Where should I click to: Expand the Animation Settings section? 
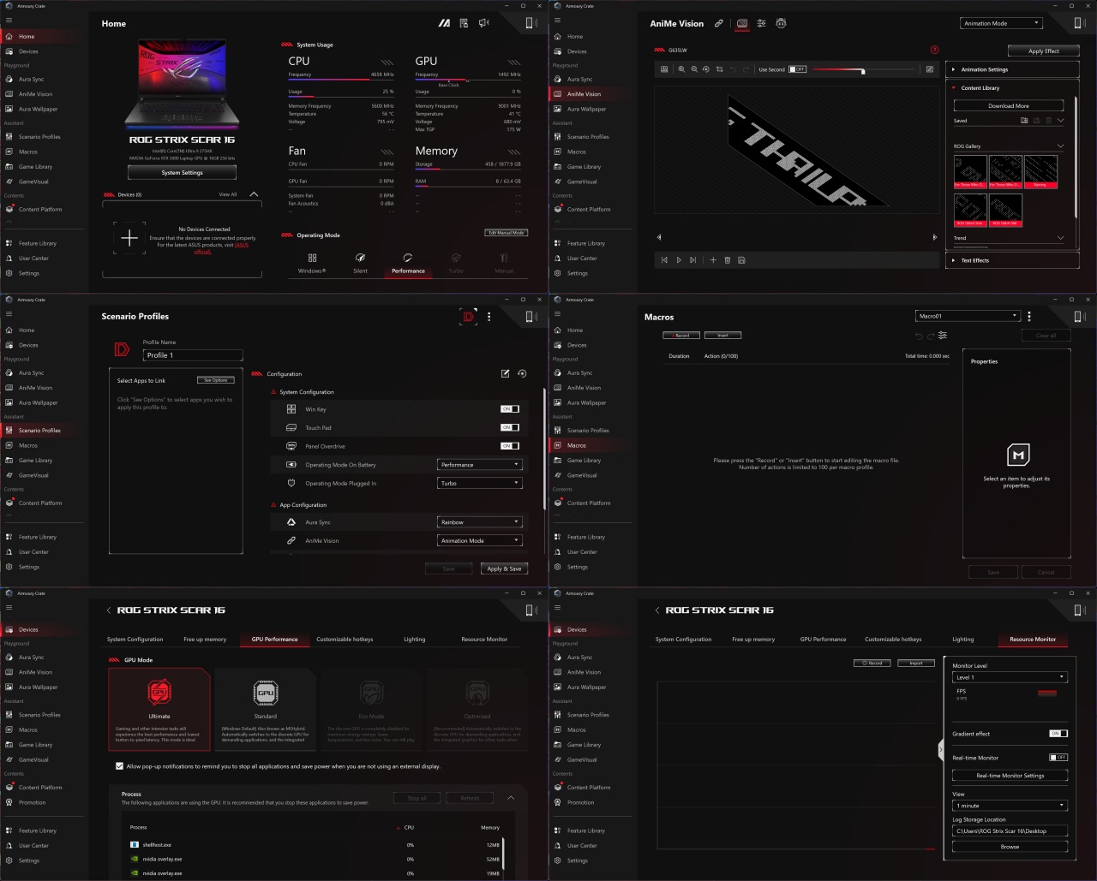[1011, 69]
